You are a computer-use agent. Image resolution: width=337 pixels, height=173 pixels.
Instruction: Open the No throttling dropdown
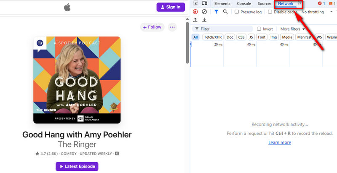317,12
